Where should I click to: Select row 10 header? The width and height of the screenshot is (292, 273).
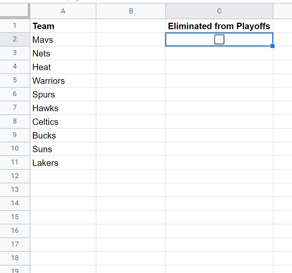15,149
